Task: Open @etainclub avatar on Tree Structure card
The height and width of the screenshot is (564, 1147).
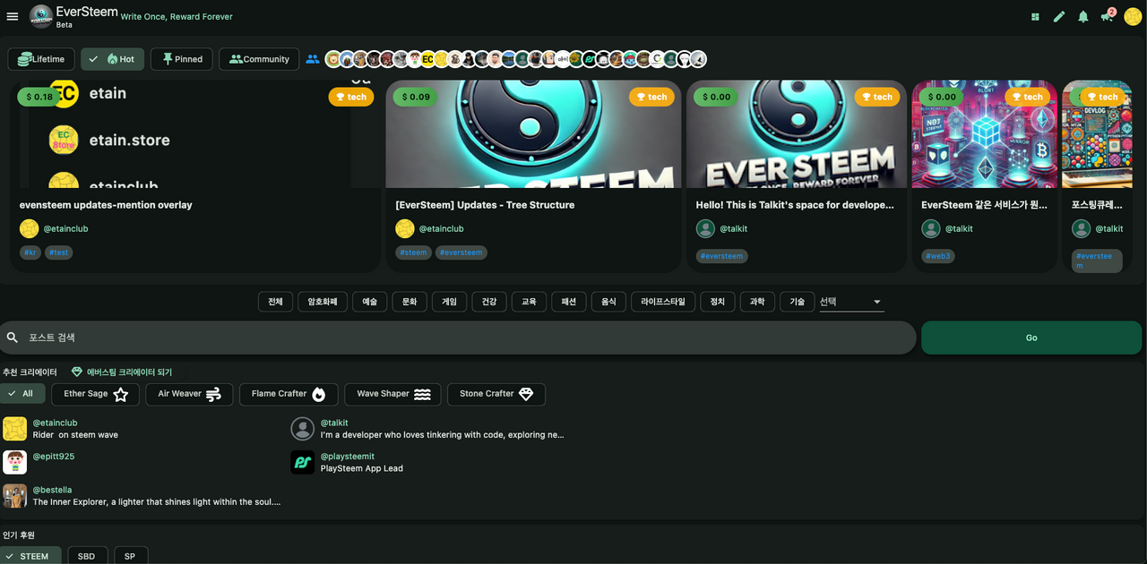Action: tap(405, 228)
